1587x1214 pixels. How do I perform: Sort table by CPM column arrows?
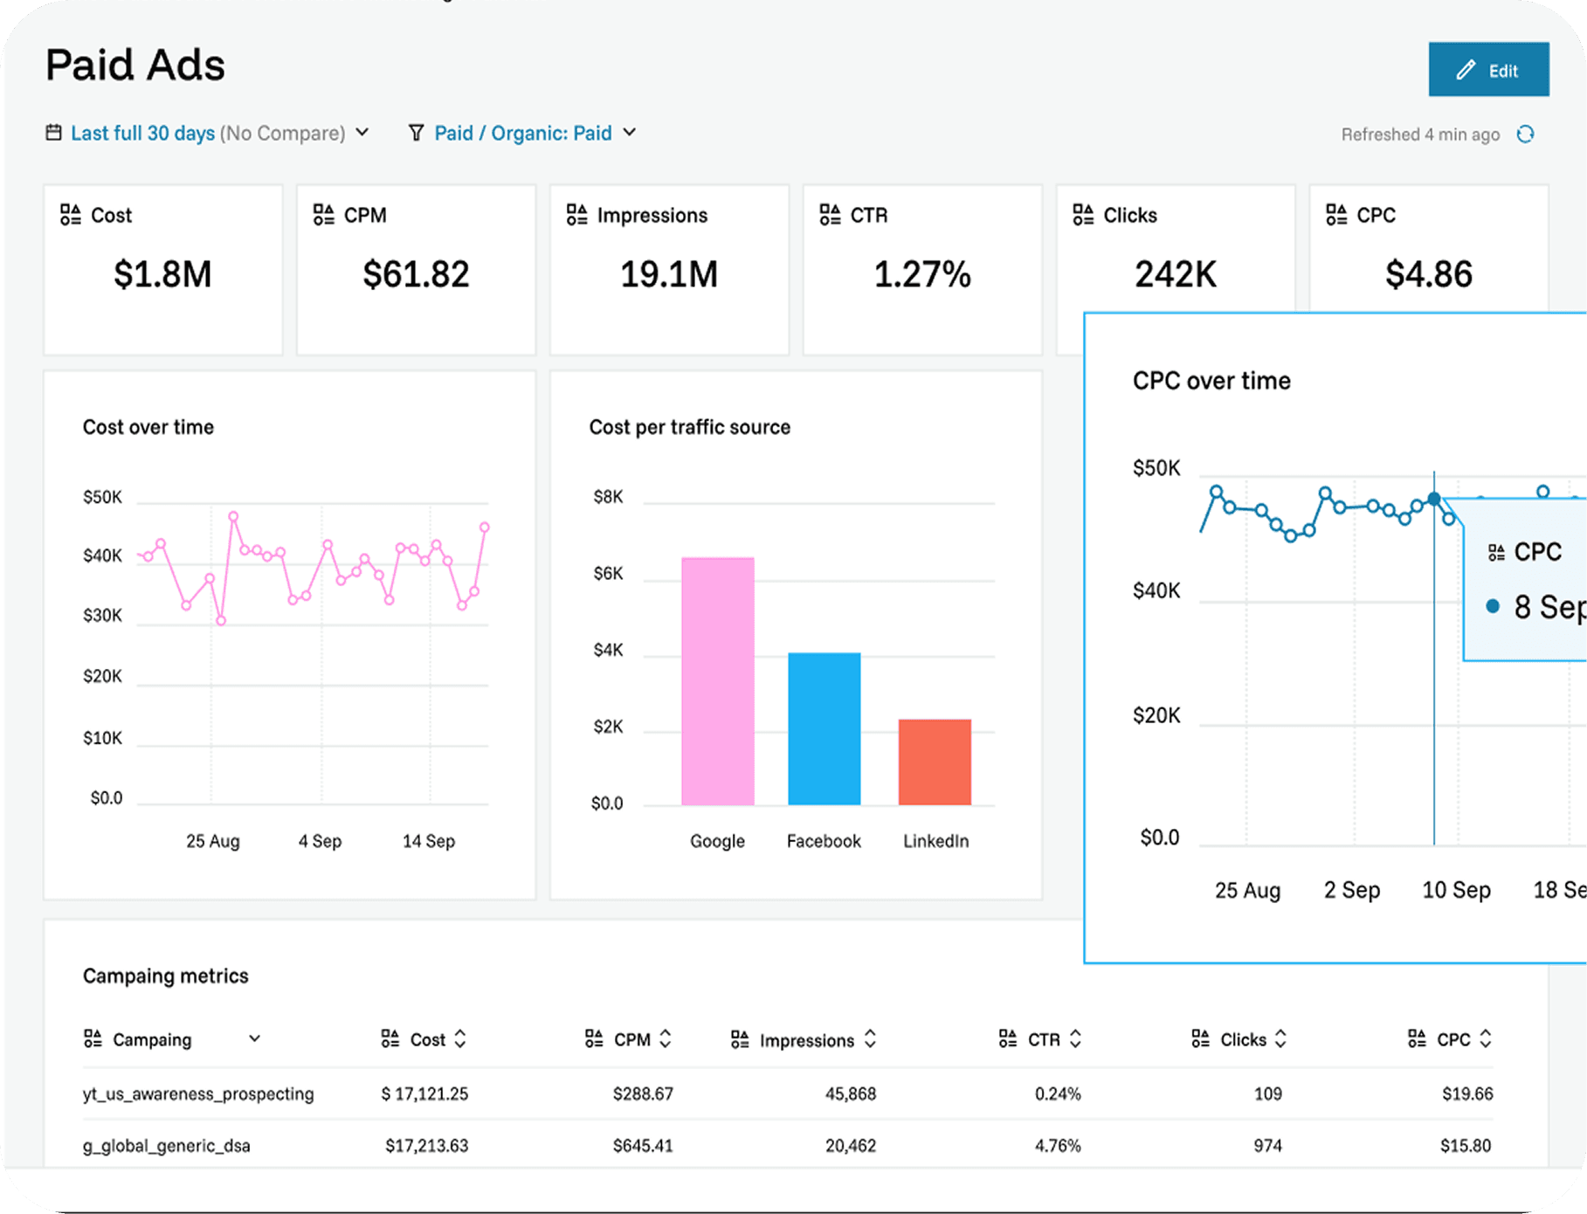click(x=666, y=1038)
